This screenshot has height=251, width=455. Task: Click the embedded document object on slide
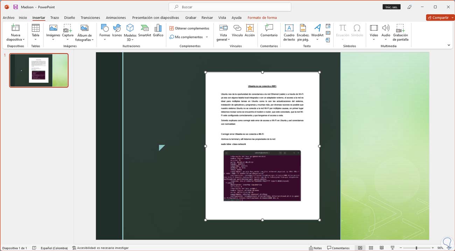262,146
